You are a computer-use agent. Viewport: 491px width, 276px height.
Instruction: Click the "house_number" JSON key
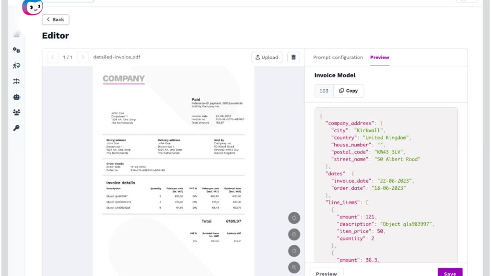pos(351,145)
